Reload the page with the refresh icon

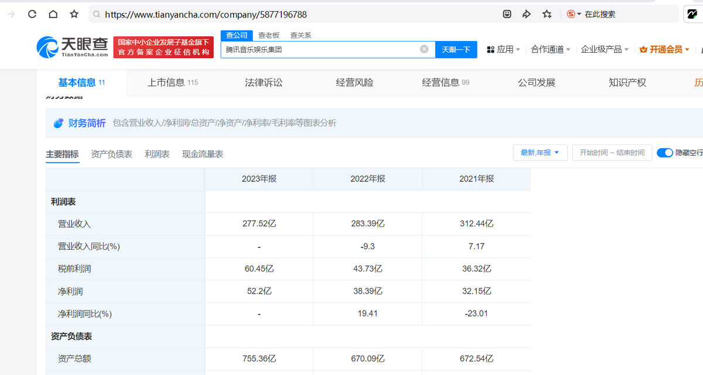coord(32,14)
